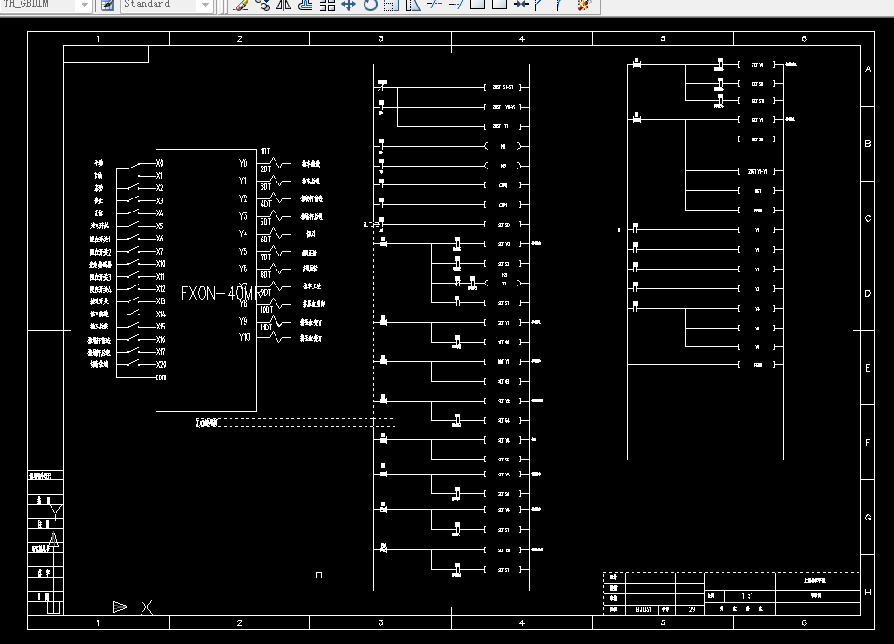
Task: Activate the Trim tool
Action: pyautogui.click(x=435, y=5)
